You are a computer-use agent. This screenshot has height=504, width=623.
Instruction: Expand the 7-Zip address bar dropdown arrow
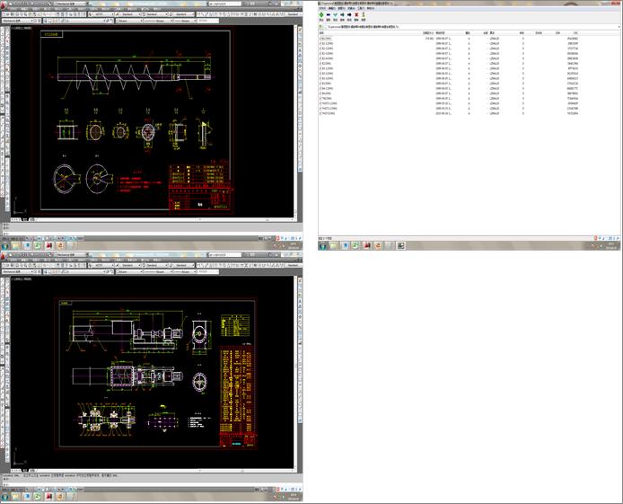[619, 27]
